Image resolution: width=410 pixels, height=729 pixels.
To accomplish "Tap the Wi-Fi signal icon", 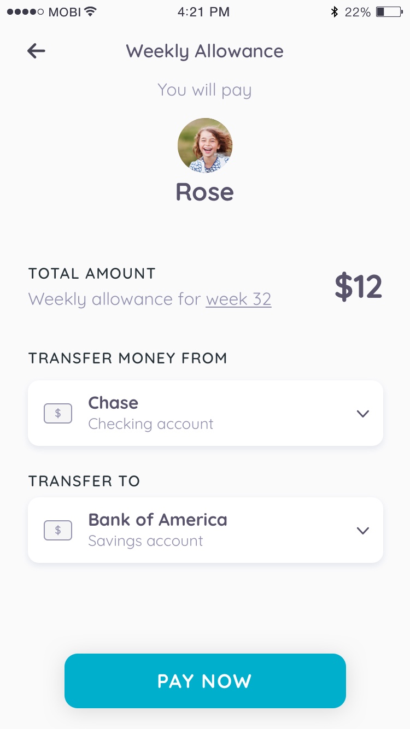I will tap(91, 11).
